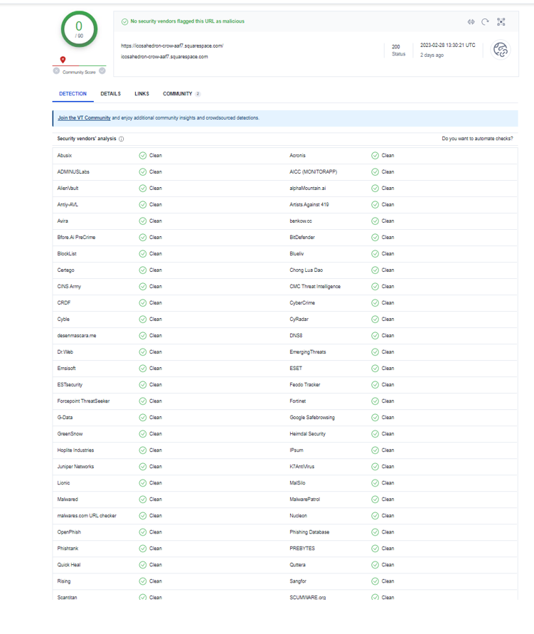Click Do you want to automate checks link
This screenshot has width=534, height=634.
point(476,139)
